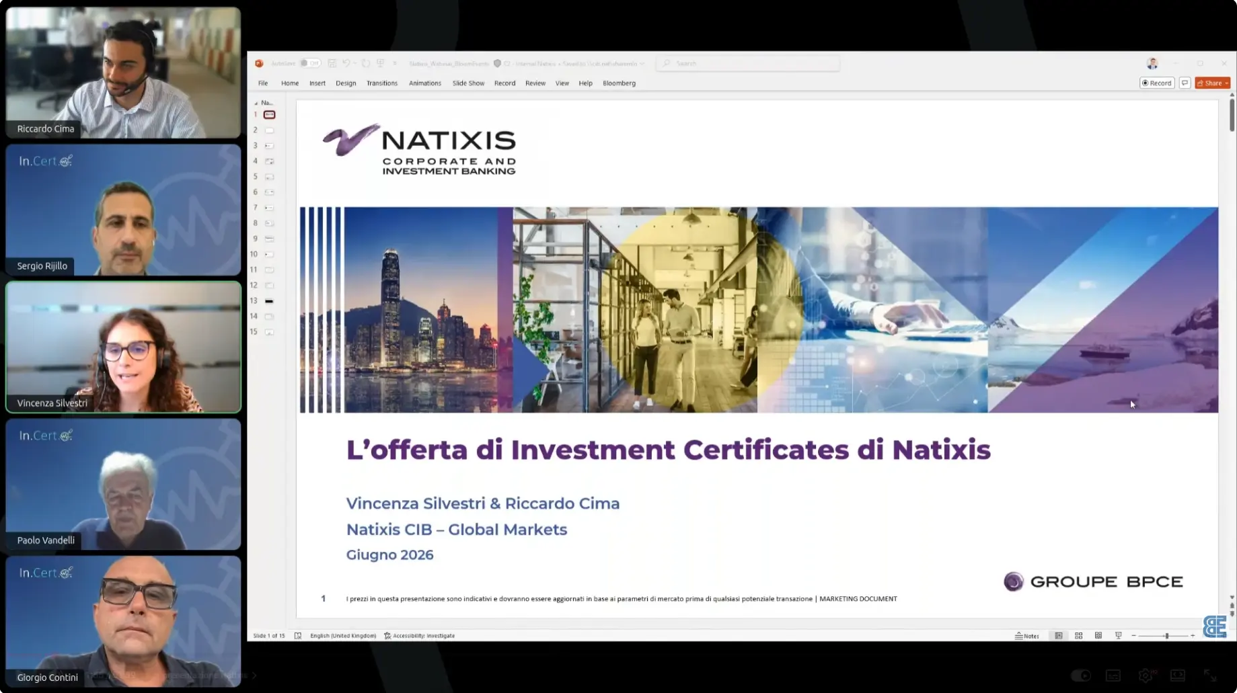Click the slide title about Investment Certificates
Image resolution: width=1237 pixels, height=693 pixels.
pyautogui.click(x=669, y=450)
